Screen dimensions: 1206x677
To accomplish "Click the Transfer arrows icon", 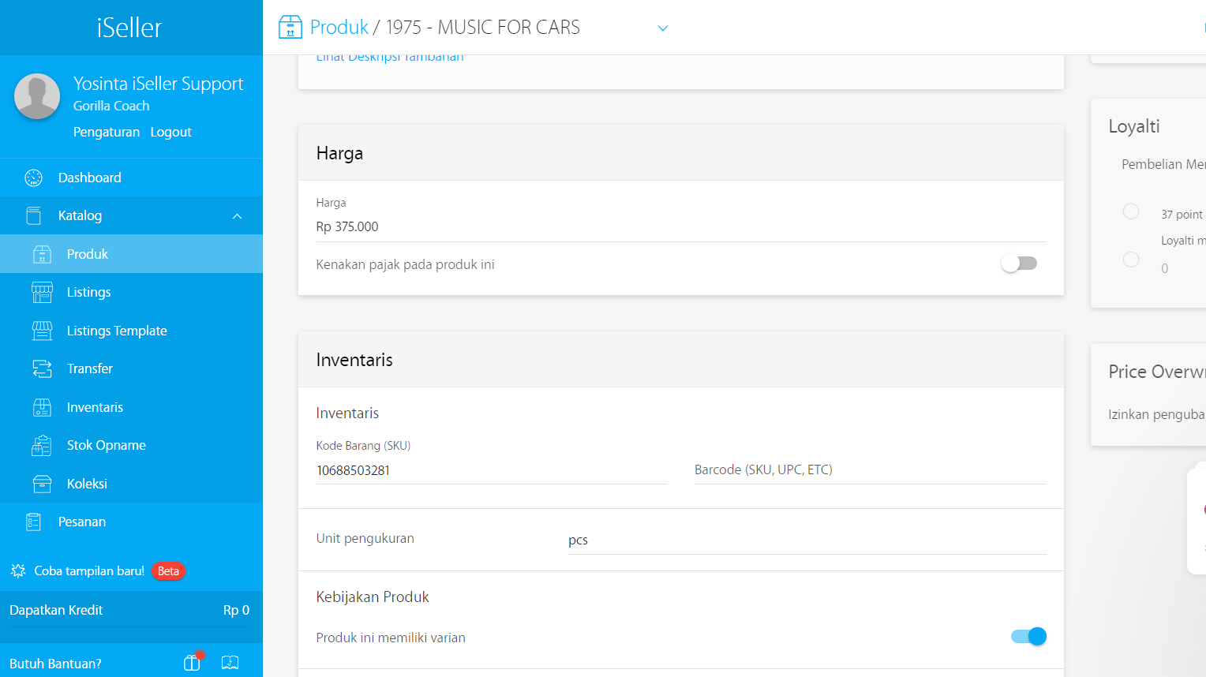I will point(42,368).
